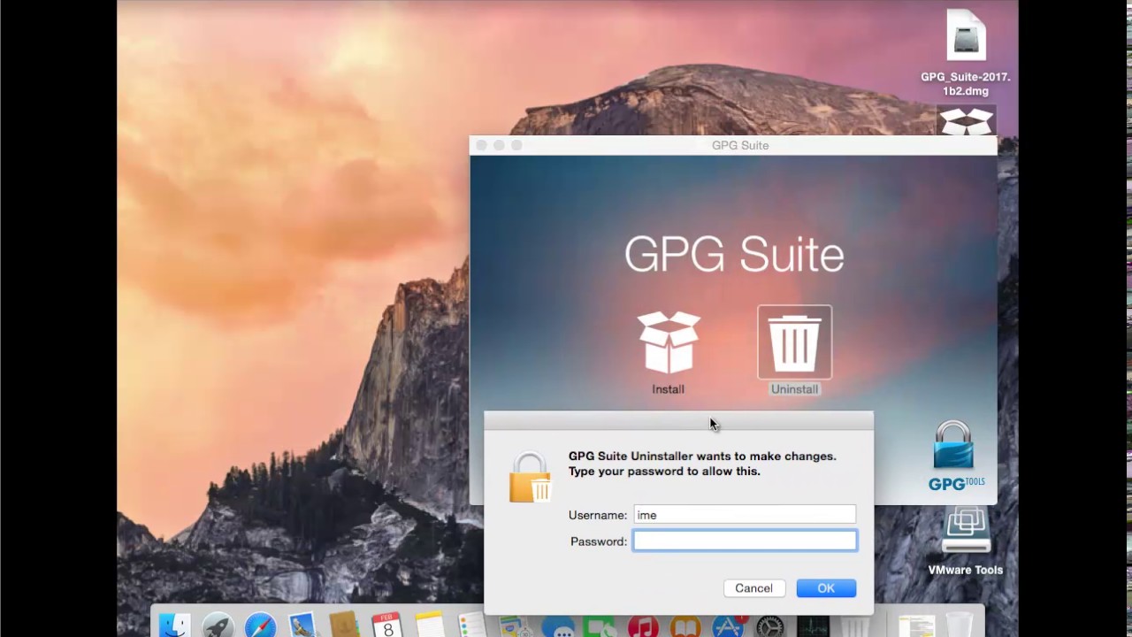Cancel the uninstaller password prompt
1132x637 pixels.
pyautogui.click(x=753, y=588)
